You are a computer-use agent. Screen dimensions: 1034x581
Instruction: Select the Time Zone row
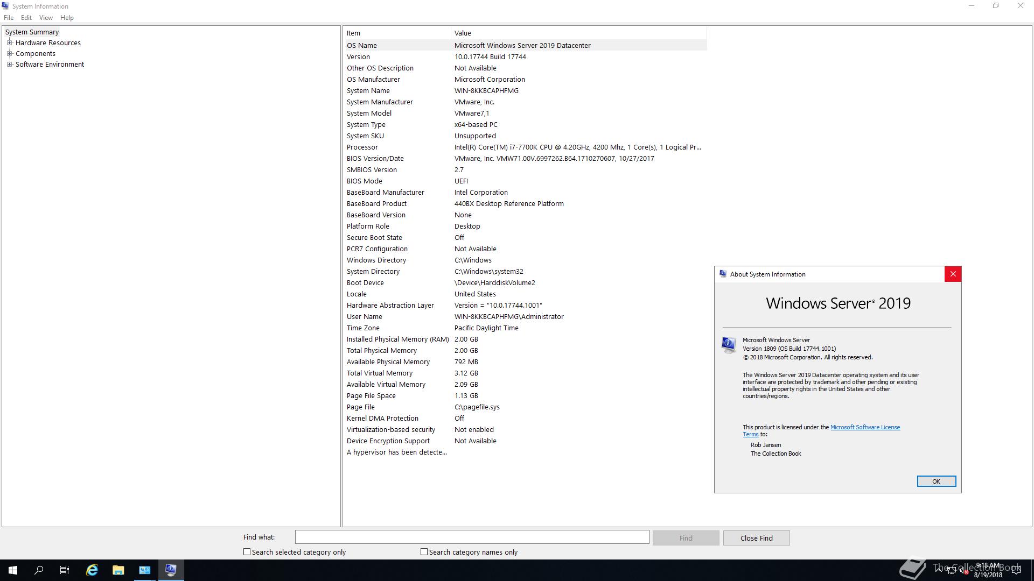526,328
